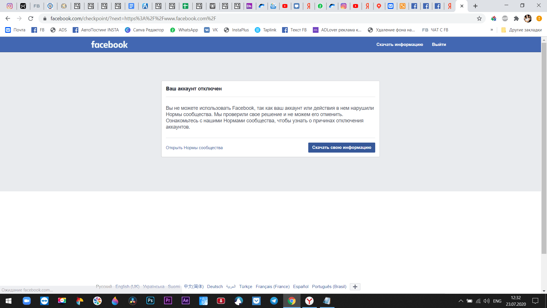
Task: Open After Effects from the taskbar
Action: 185,301
